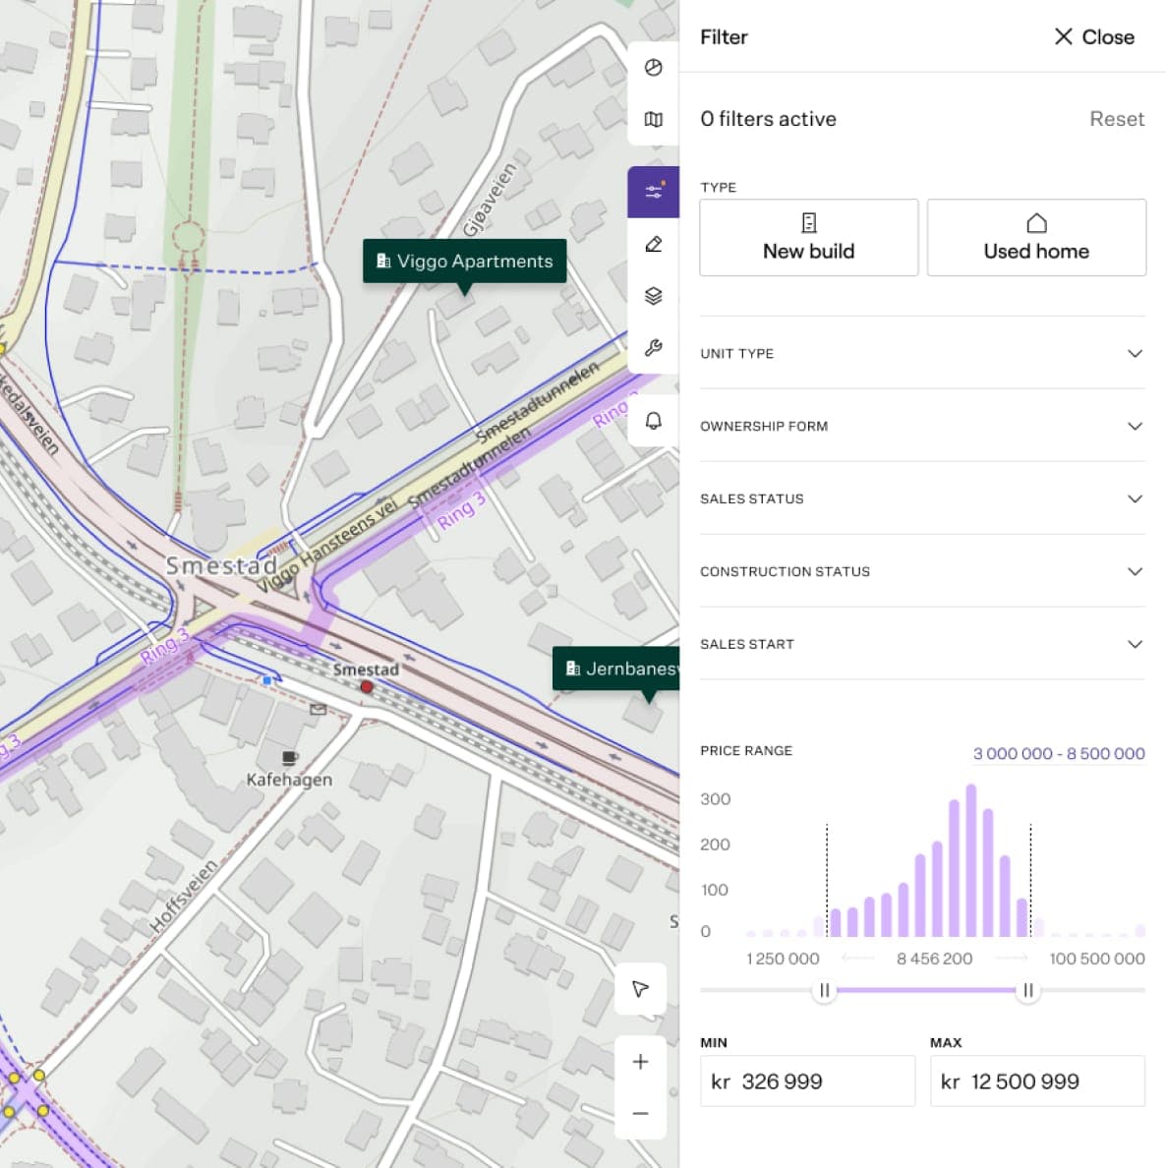
Task: Click the wrench tools icon
Action: pyautogui.click(x=653, y=347)
